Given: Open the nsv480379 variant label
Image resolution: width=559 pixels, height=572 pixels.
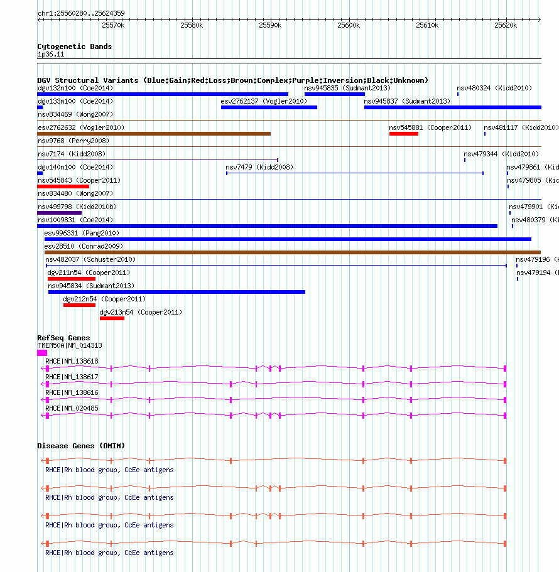Looking at the screenshot, I should point(535,220).
